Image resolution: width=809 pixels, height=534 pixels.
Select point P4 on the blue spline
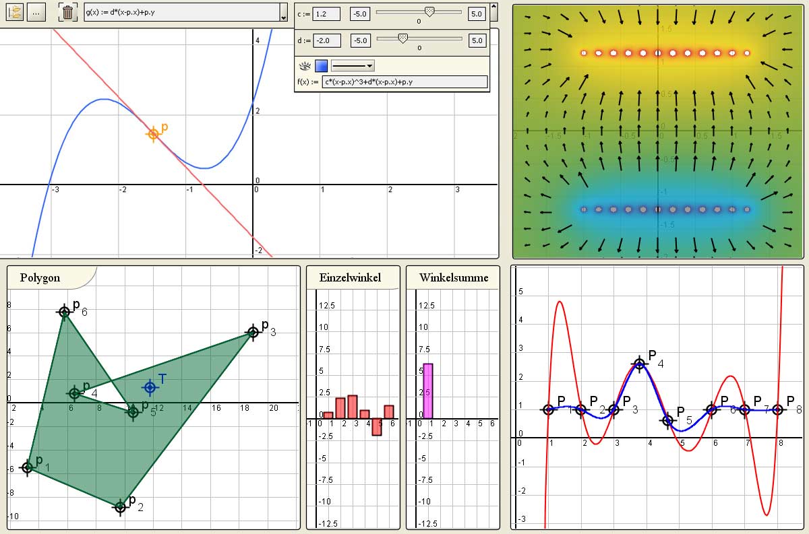click(x=638, y=365)
